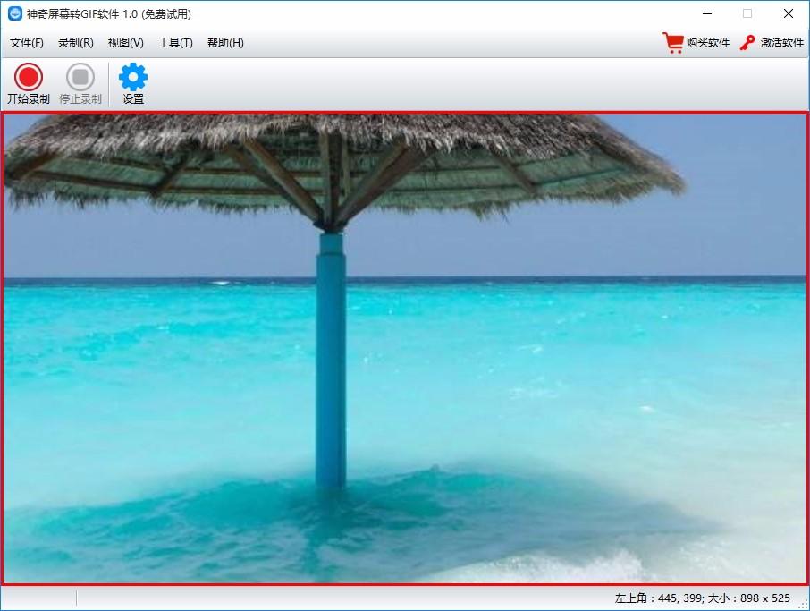Click the gray Stop Recording (停止录制) button

(x=80, y=84)
